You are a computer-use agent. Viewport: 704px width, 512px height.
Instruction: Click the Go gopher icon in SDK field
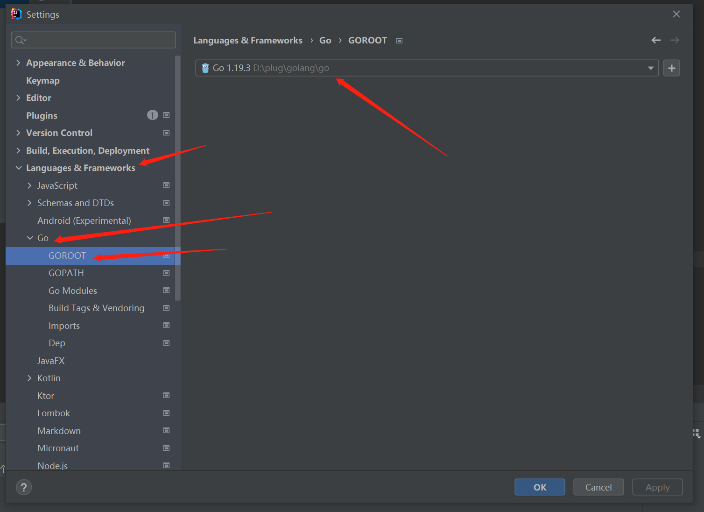point(205,68)
